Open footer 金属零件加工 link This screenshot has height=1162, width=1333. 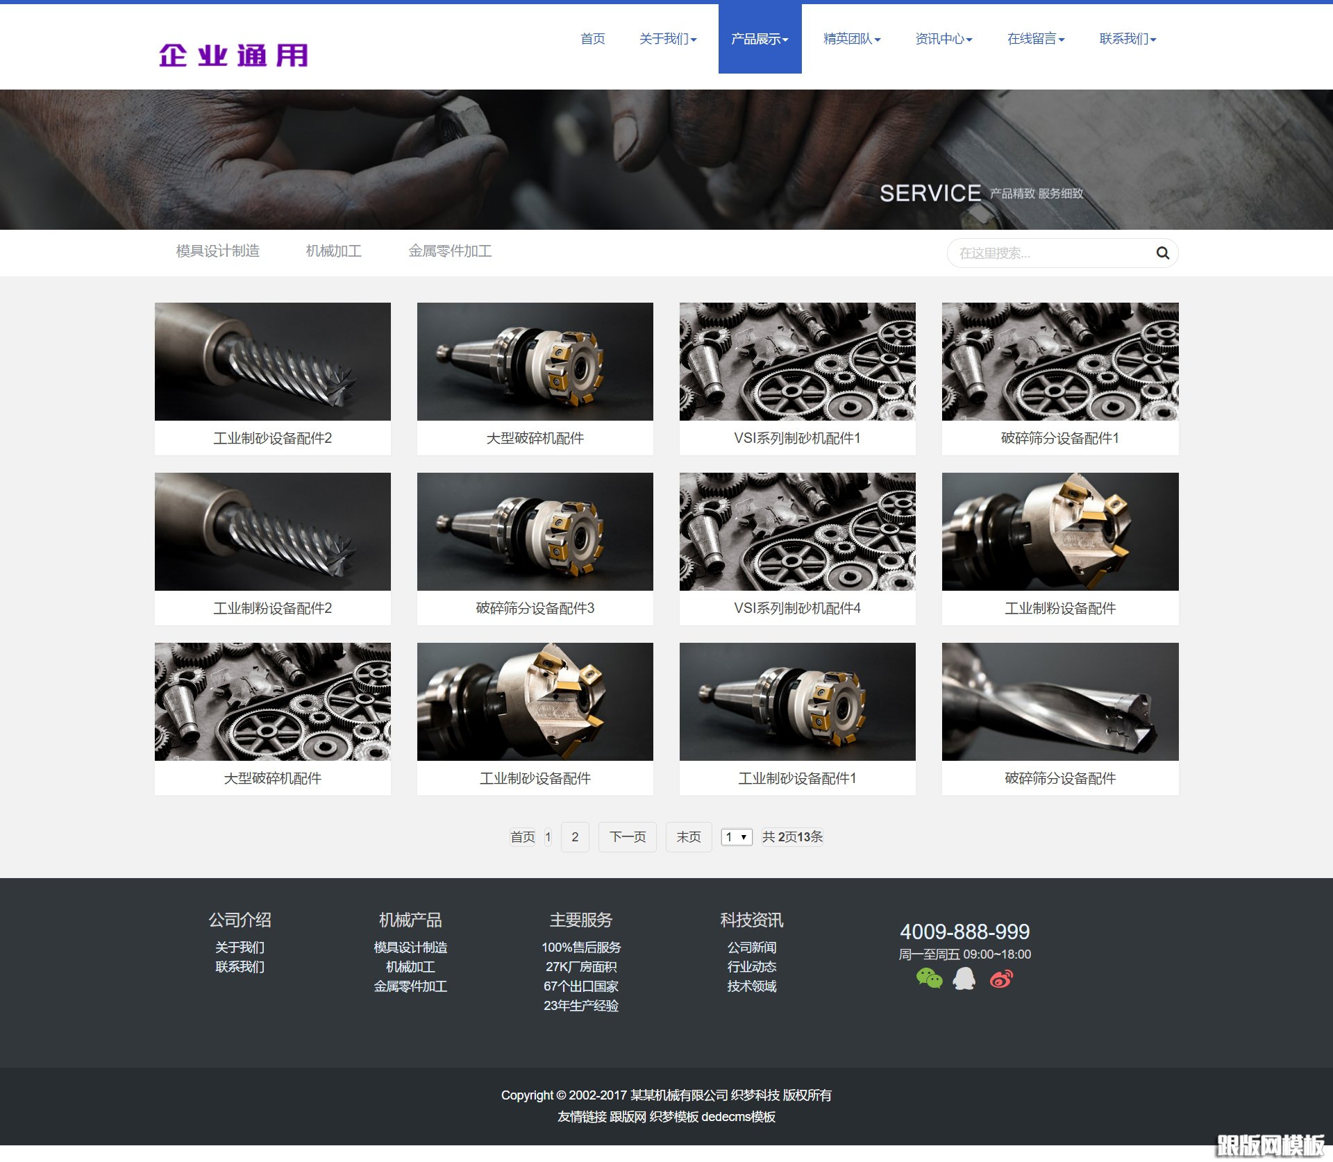410,986
